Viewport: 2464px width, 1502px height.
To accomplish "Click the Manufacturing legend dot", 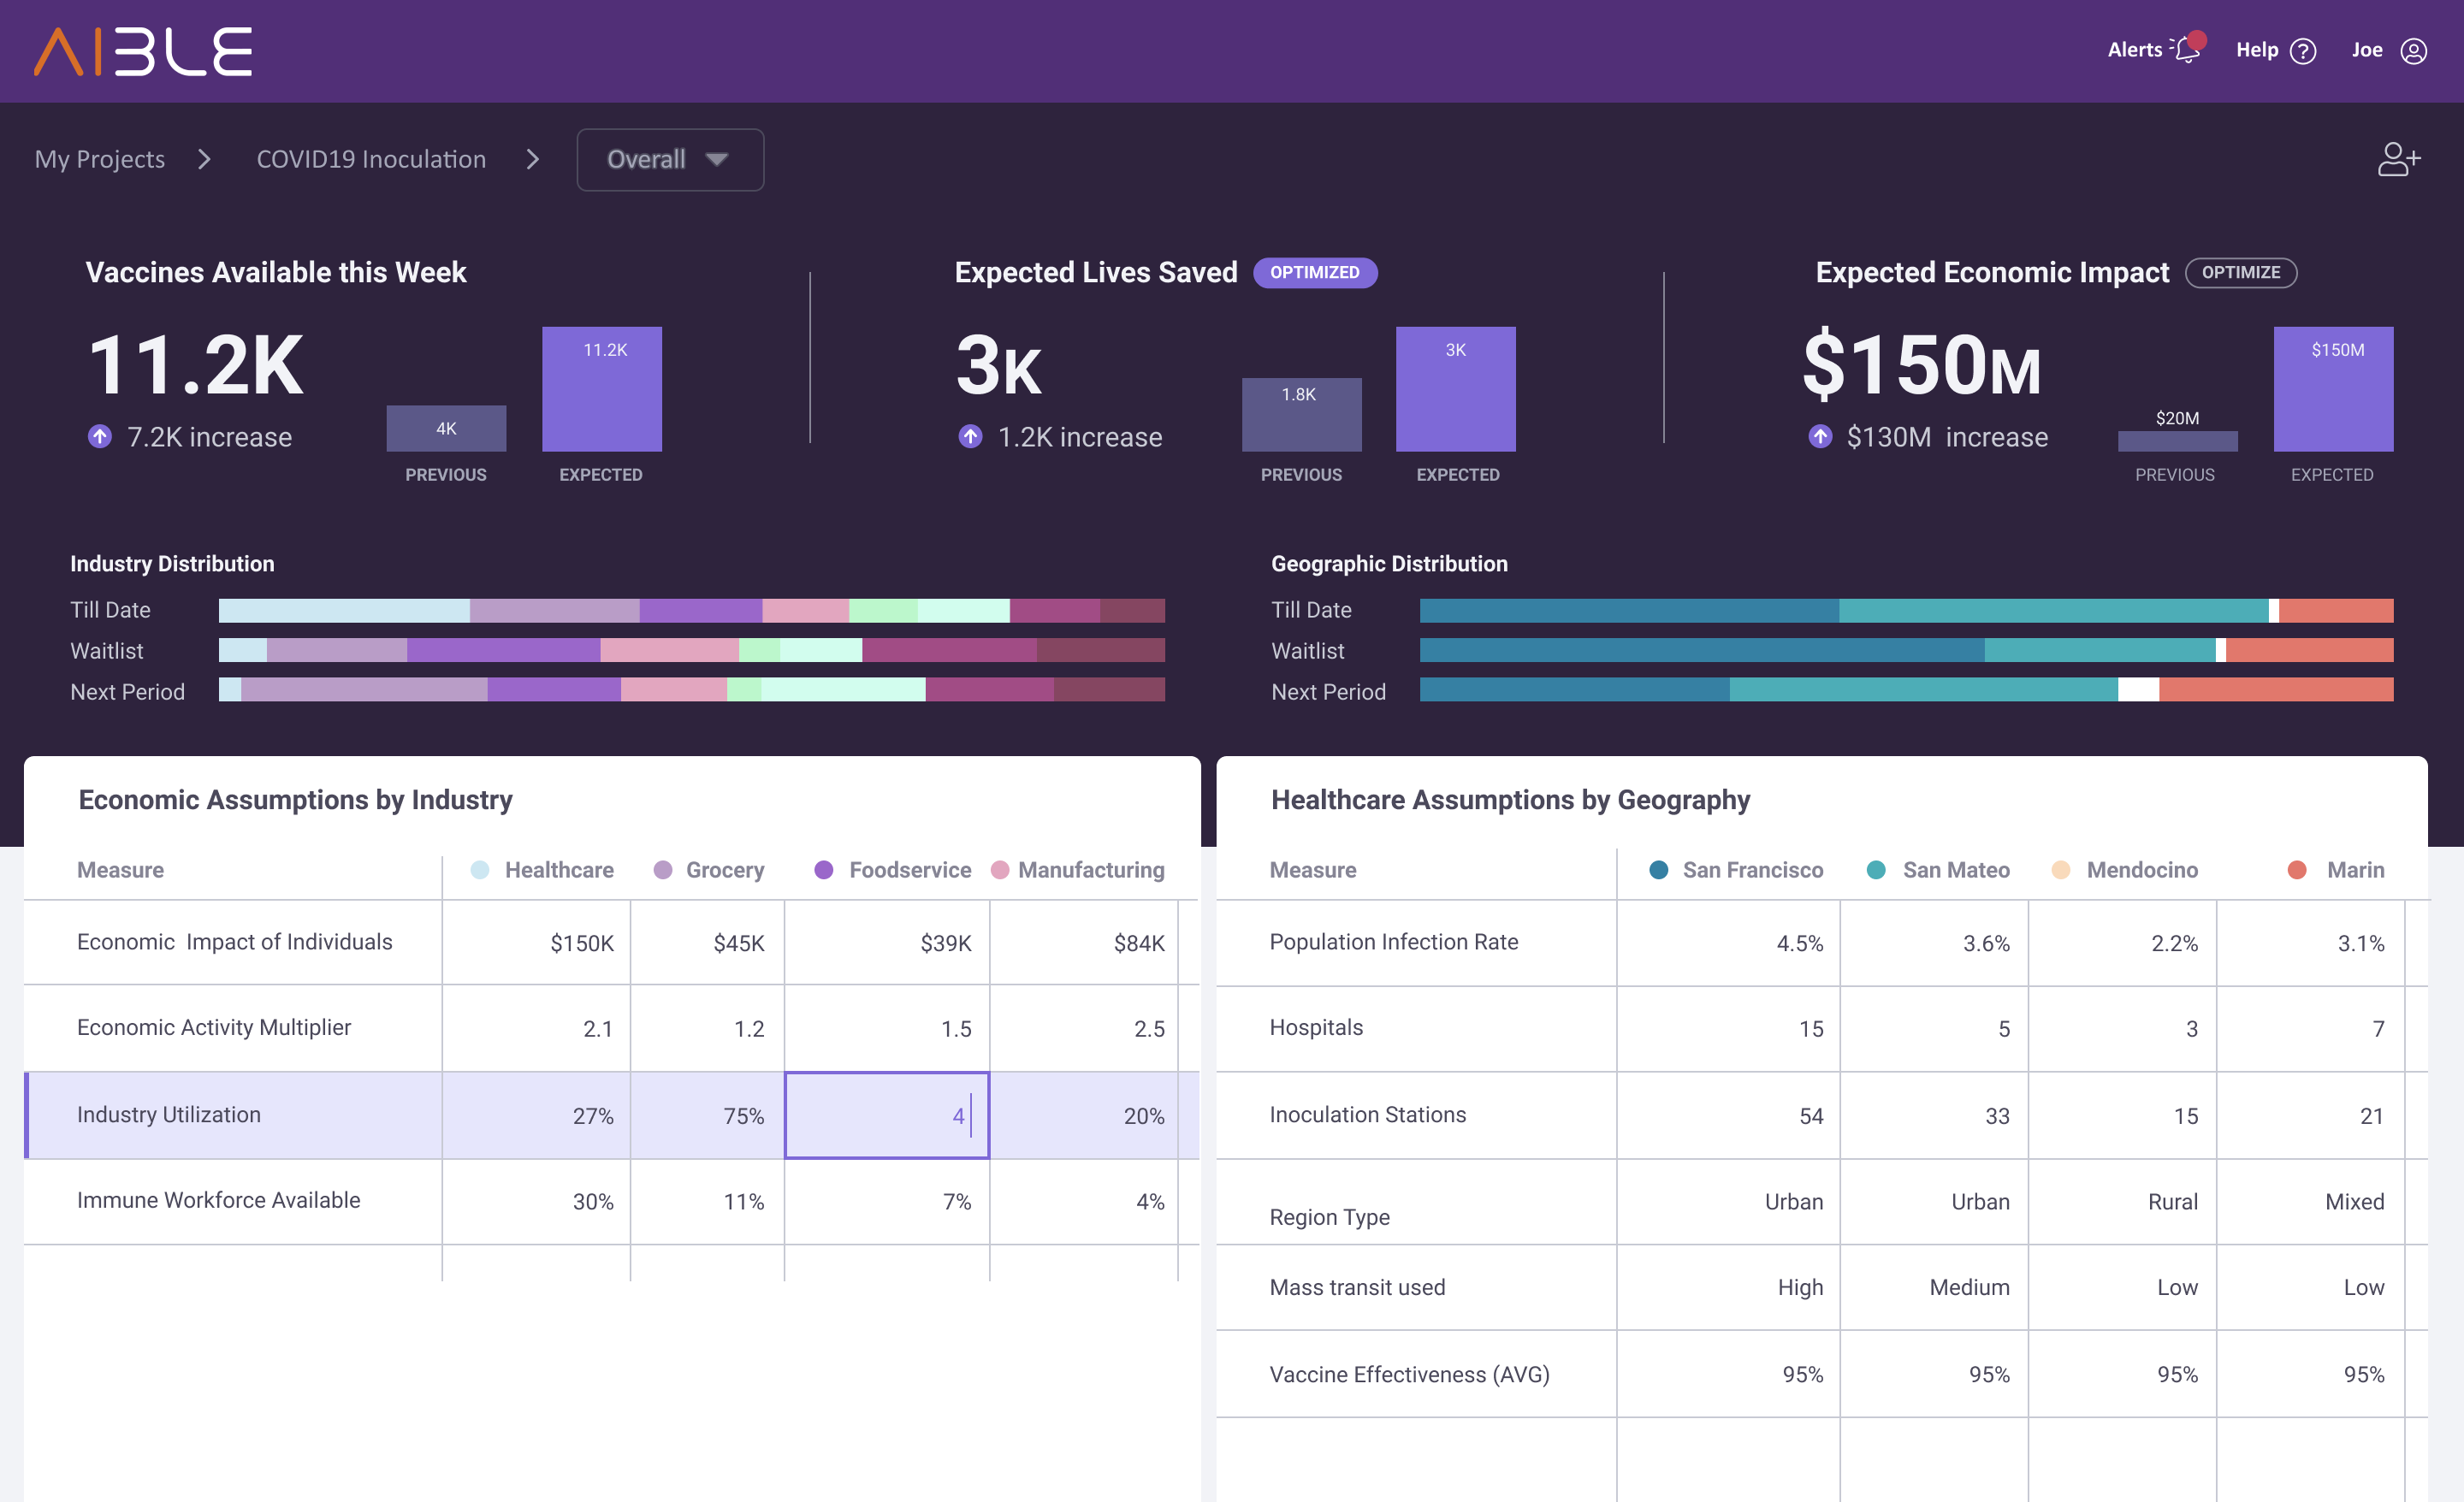I will pyautogui.click(x=1000, y=870).
